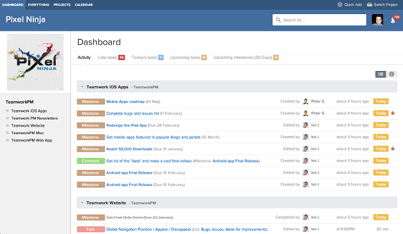Click the Search for input field
The image size is (403, 234).
(319, 20)
